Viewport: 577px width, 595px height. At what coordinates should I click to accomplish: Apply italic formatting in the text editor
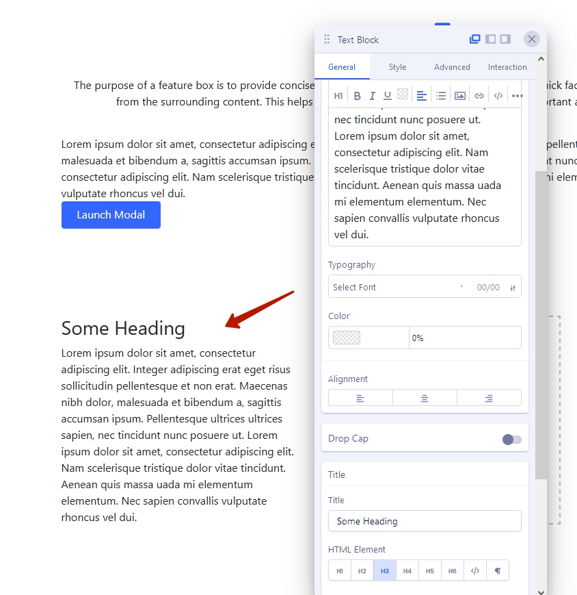click(373, 96)
